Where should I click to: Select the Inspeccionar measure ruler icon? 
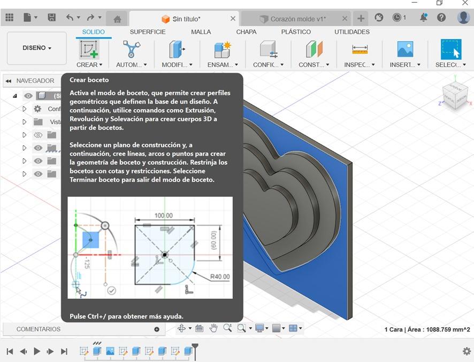click(360, 49)
